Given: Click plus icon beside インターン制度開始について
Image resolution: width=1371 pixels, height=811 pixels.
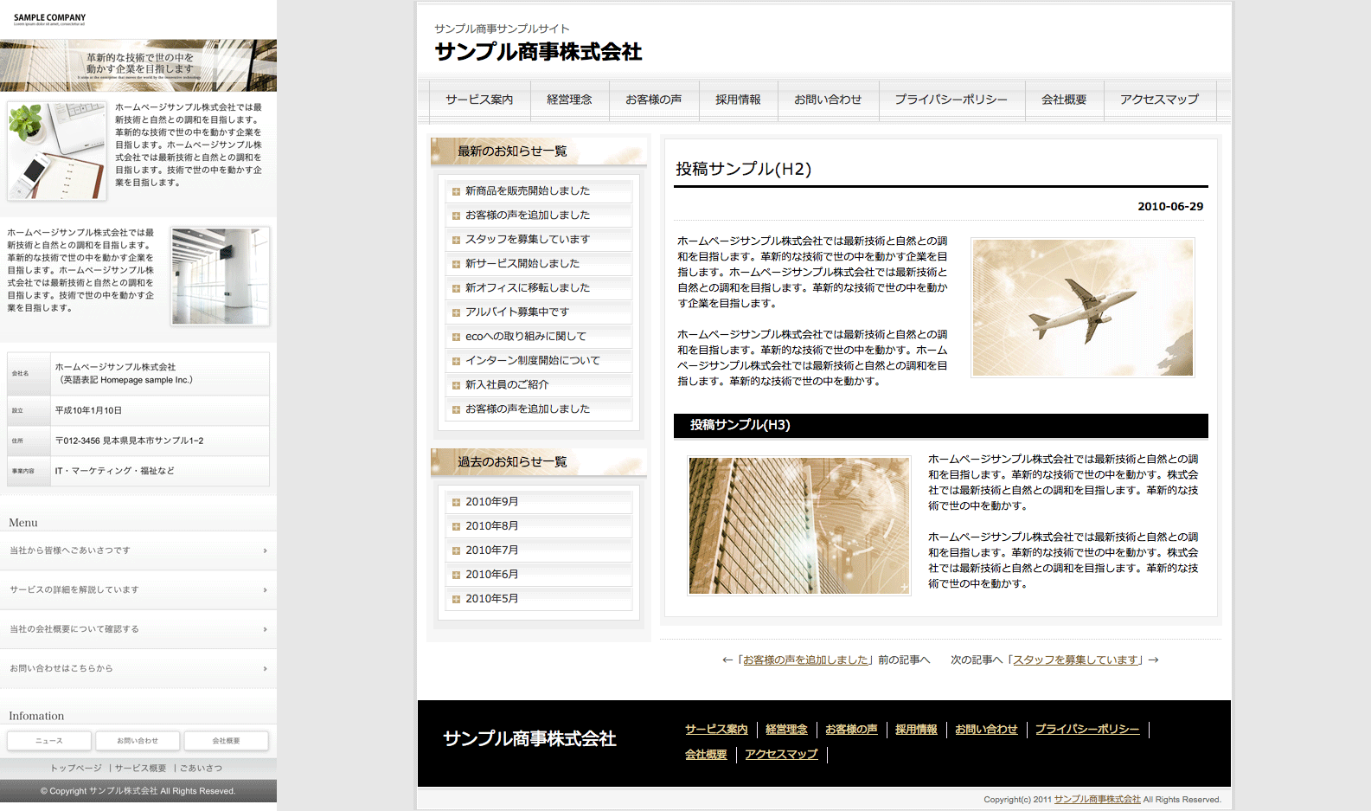Looking at the screenshot, I should pyautogui.click(x=456, y=361).
